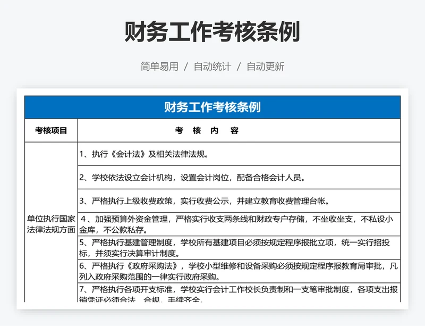Click row 4 about 加强预算外资金管理
The height and width of the screenshot is (326, 425).
tap(239, 224)
